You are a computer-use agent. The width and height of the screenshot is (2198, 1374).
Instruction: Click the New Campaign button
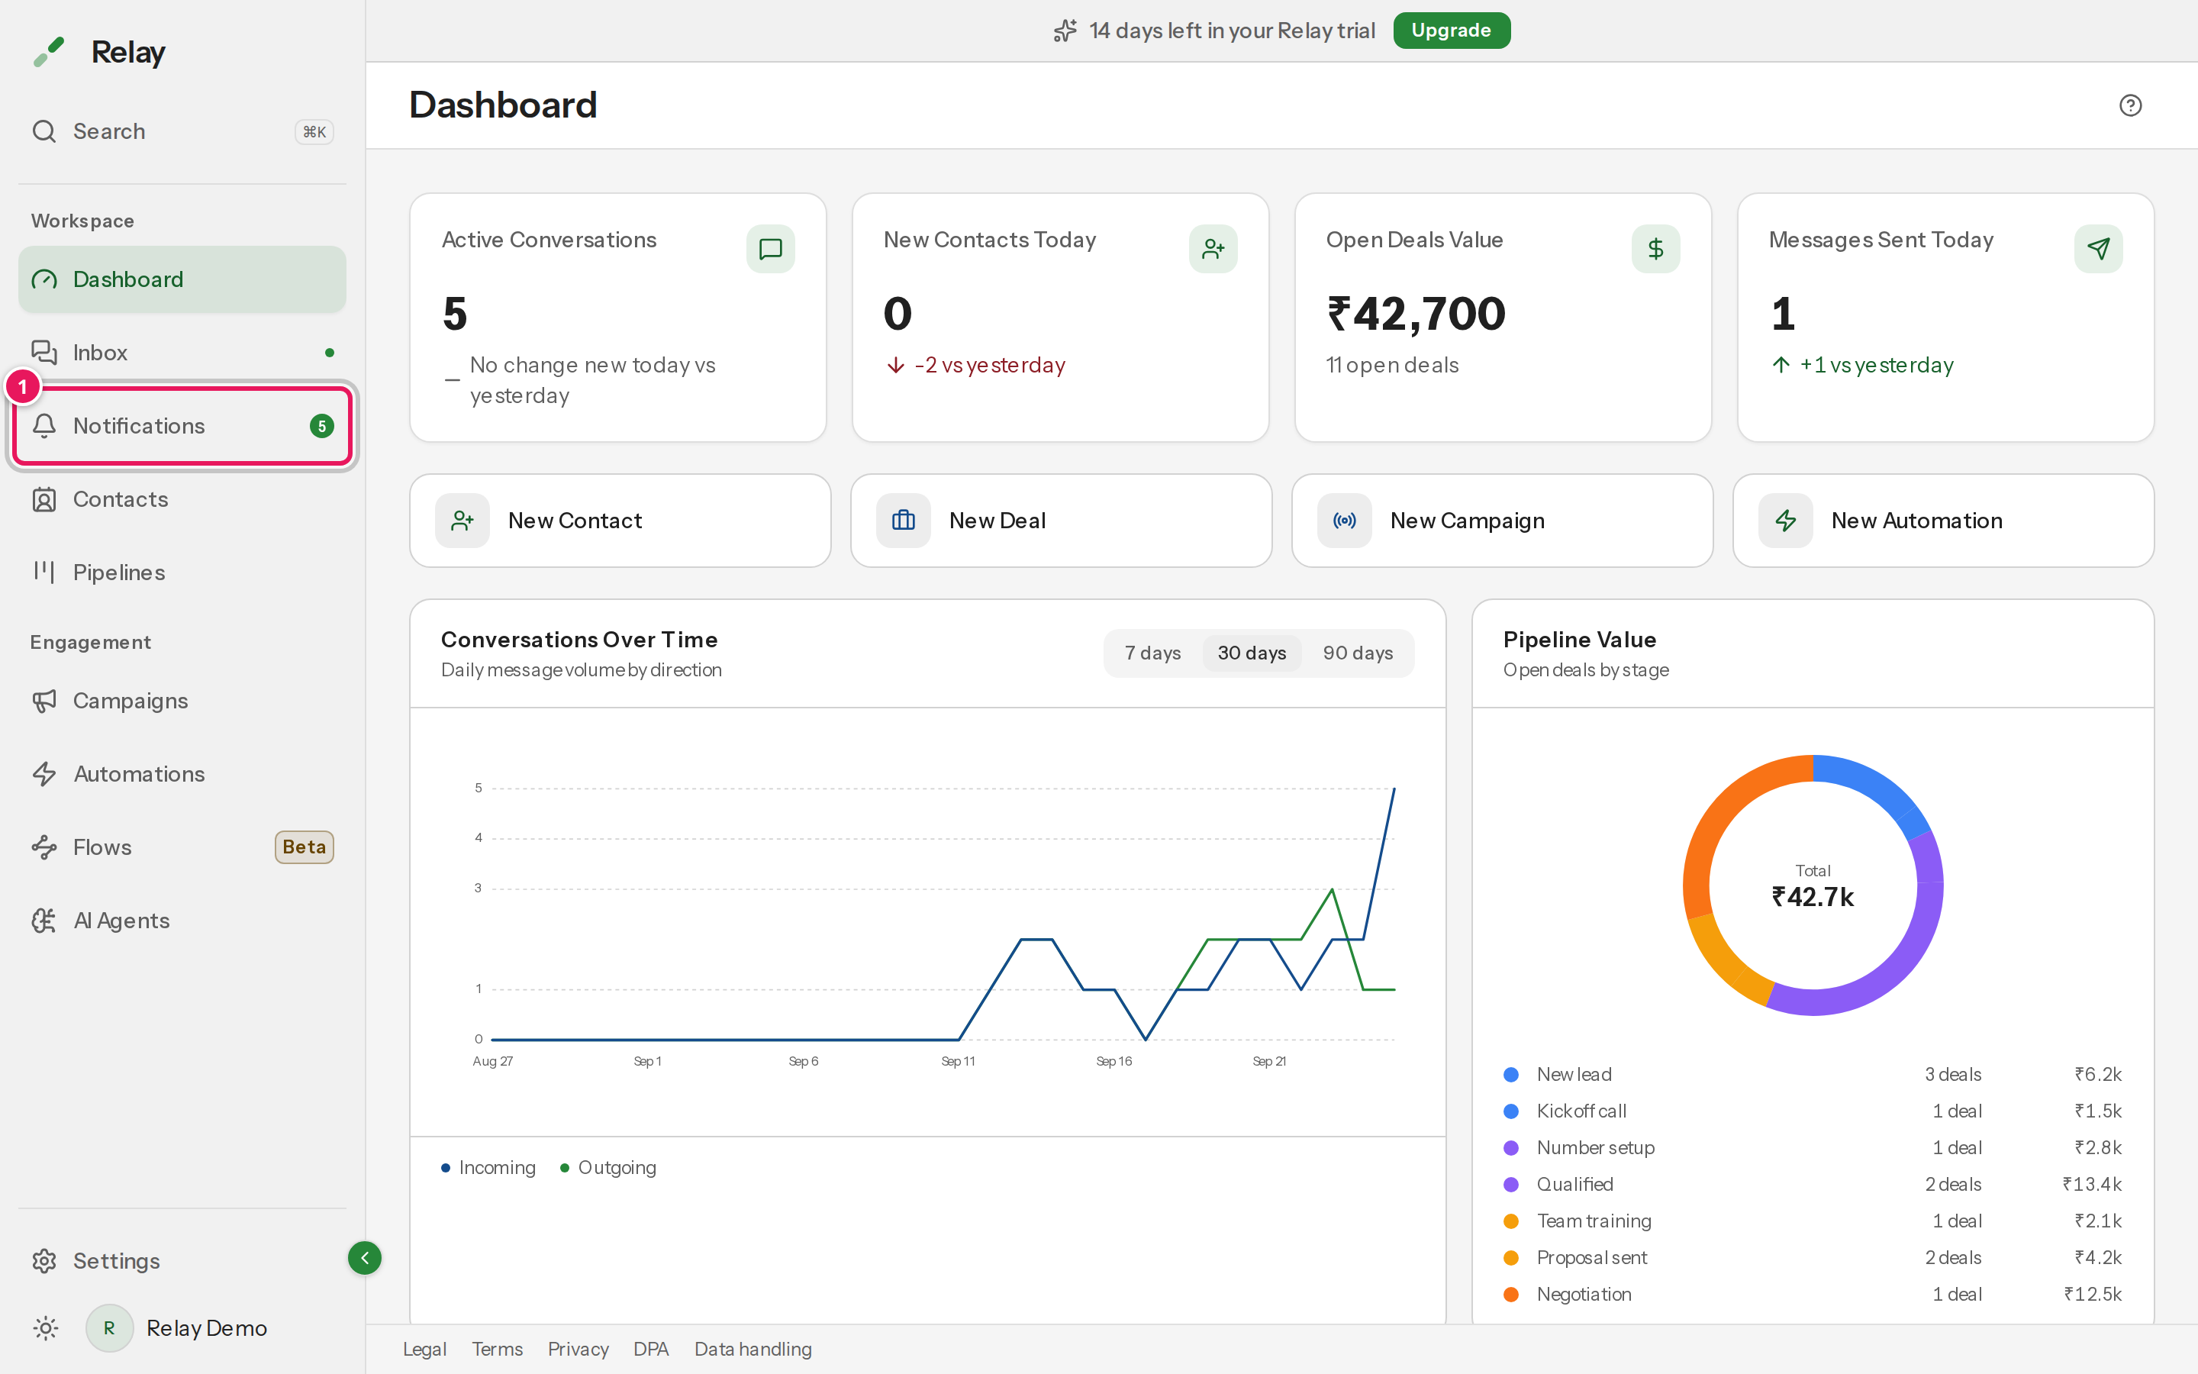coord(1502,521)
